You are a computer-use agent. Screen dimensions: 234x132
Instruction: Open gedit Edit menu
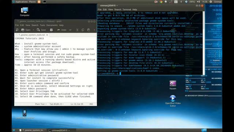click(x=22, y=25)
